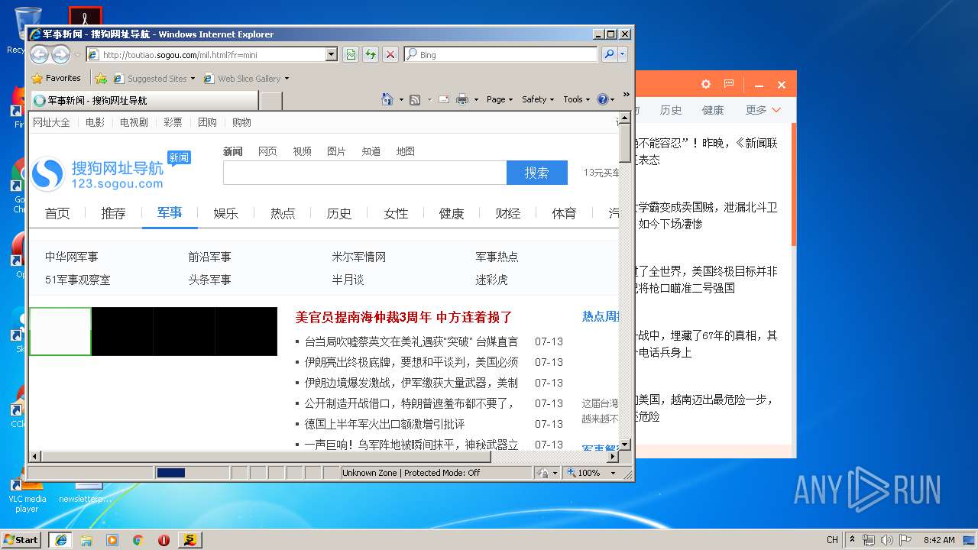Open the 米尔军情网 link

(x=358, y=257)
